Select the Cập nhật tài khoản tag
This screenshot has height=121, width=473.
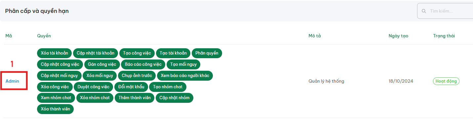point(96,53)
